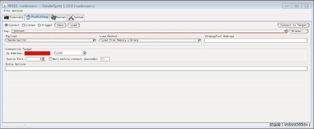The width and height of the screenshot is (314, 129).
Task: Click the Extra Options text field
Action: point(156,68)
